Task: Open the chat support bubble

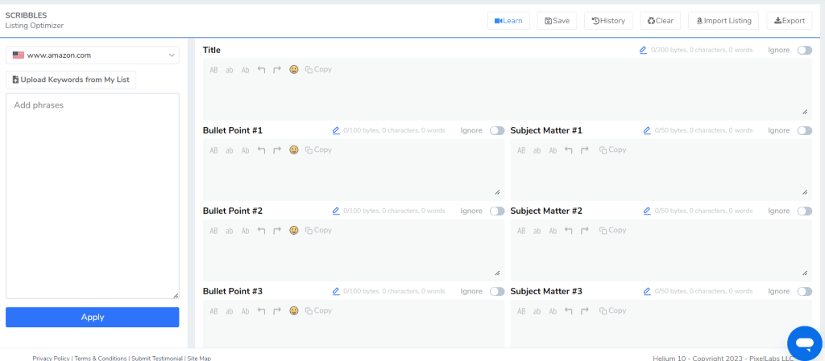Action: [805, 343]
